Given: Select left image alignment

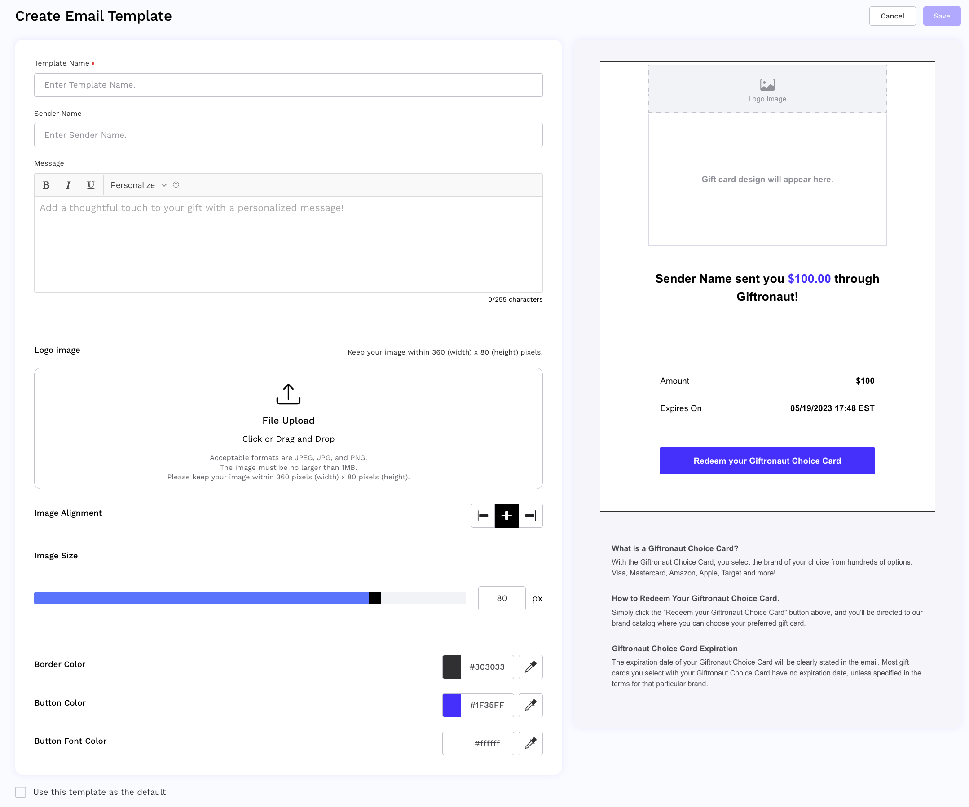Looking at the screenshot, I should pos(483,516).
